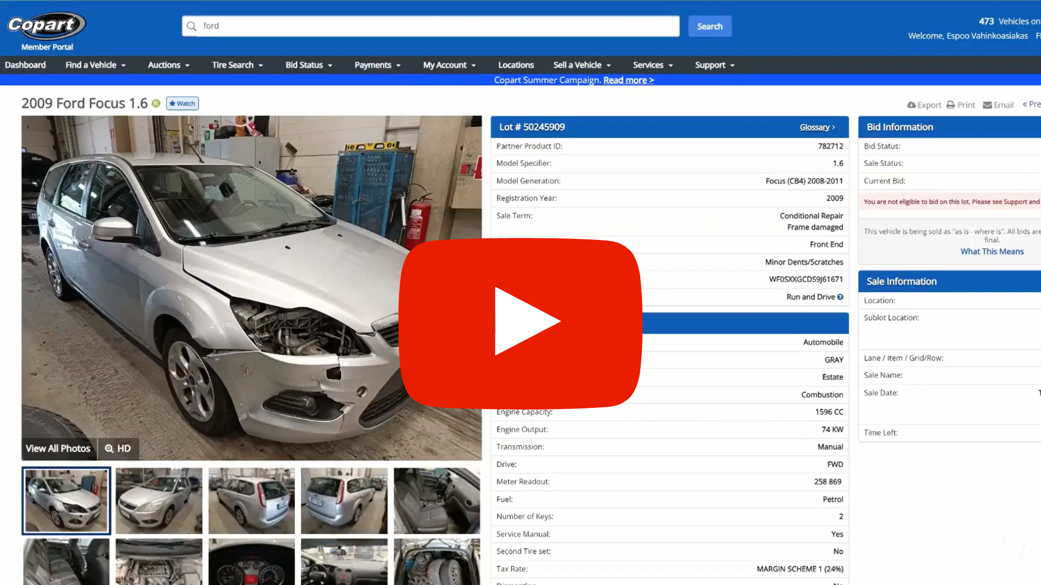Click the green R badge next to title
Screen dimensions: 1041x585
tap(156, 103)
